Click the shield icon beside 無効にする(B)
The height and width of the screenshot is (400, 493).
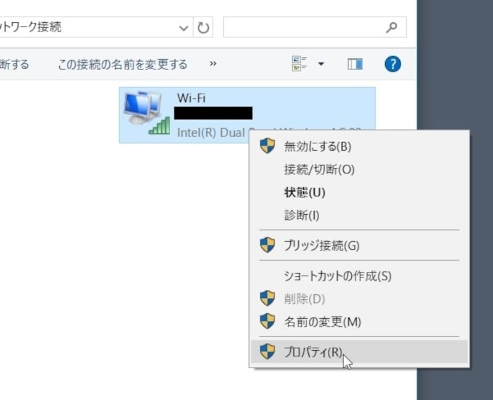tap(267, 146)
